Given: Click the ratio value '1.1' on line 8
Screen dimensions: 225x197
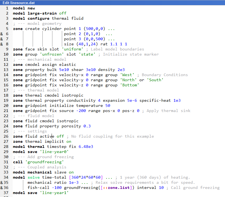Looking at the screenshot, I should pos(114,44).
